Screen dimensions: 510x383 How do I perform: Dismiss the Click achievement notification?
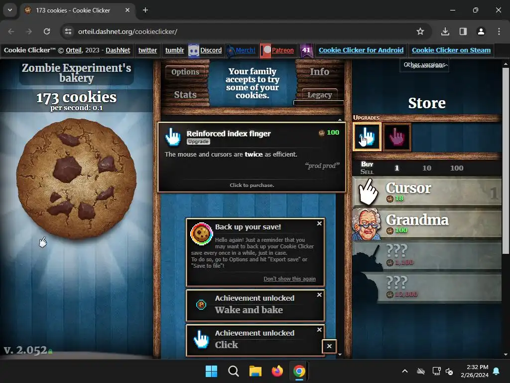[319, 330]
